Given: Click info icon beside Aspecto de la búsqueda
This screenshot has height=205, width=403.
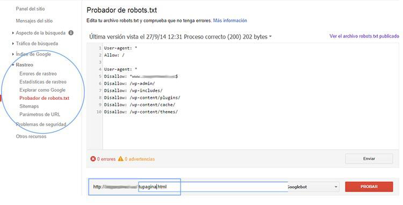Looking at the screenshot, I should pyautogui.click(x=71, y=33).
